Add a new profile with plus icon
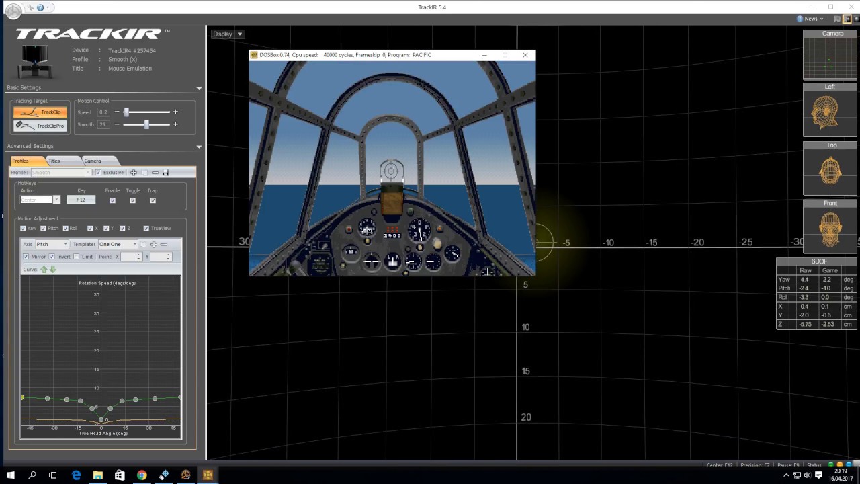The image size is (860, 484). (x=133, y=173)
